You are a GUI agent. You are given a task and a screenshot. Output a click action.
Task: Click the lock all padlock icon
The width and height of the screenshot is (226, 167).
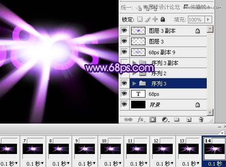click(162, 19)
